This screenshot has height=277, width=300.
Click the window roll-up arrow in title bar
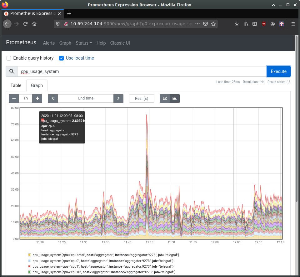point(274,5)
